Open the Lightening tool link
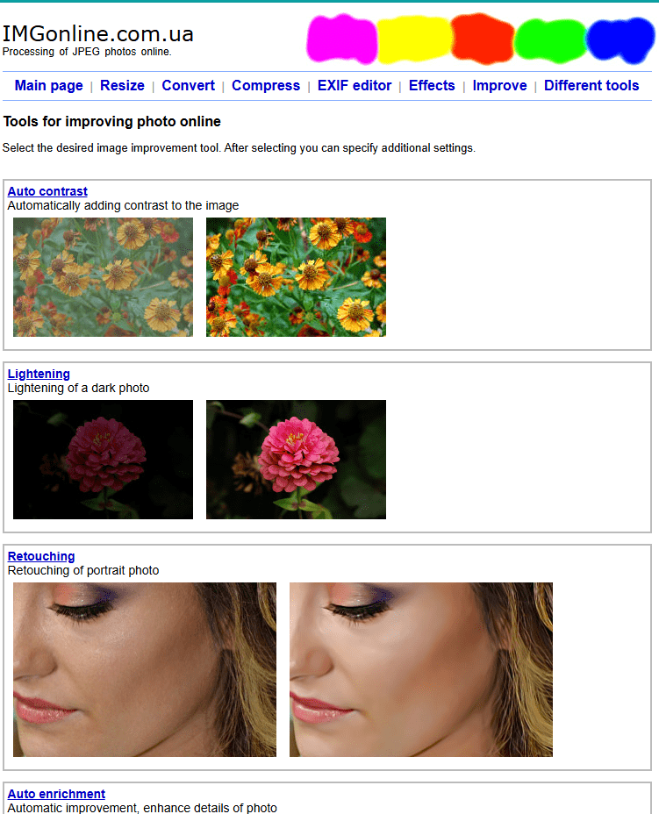The height and width of the screenshot is (814, 659). click(39, 374)
